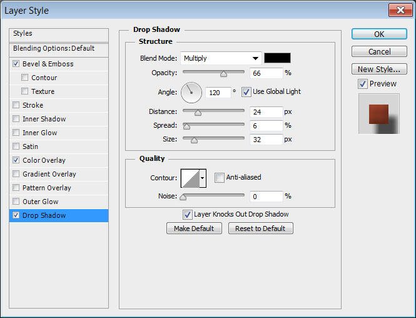Enable Anti-aliased contour option
416x318 pixels.
click(x=219, y=178)
